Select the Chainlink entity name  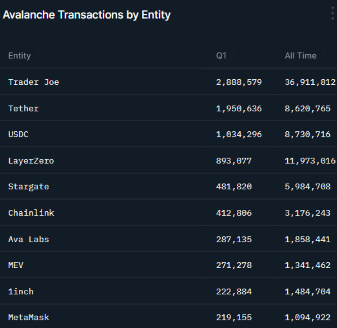pyautogui.click(x=31, y=213)
